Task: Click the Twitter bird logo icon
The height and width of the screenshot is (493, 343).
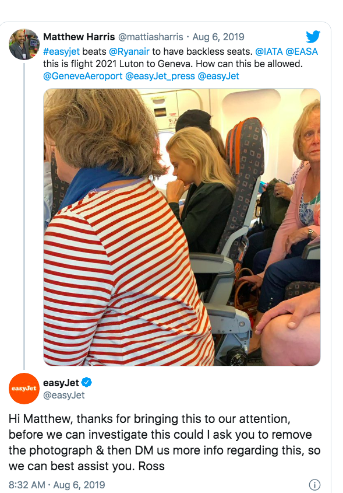Action: click(x=313, y=37)
